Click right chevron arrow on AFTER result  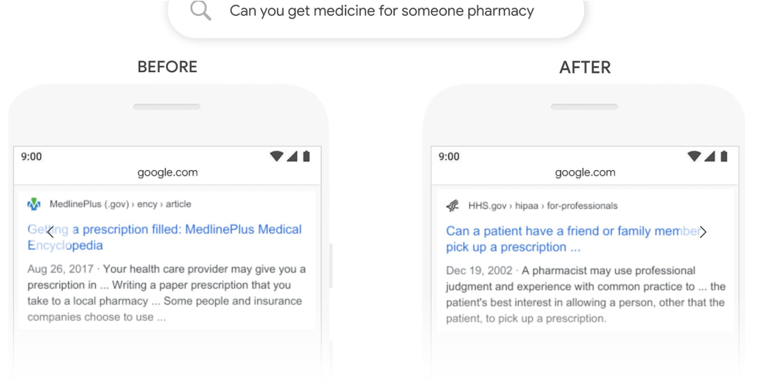(x=703, y=232)
